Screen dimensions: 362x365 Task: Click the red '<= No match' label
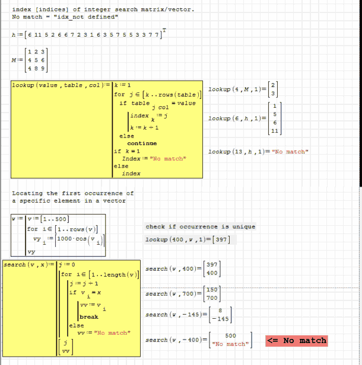[296, 340]
